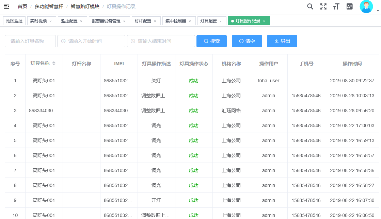Click admin user in row 6
The width and height of the screenshot is (381, 219).
pos(269,155)
